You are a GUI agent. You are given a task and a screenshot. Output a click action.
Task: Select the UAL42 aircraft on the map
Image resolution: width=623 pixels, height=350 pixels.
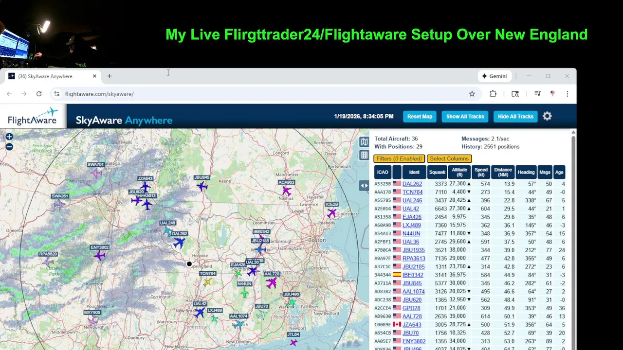coord(200,313)
